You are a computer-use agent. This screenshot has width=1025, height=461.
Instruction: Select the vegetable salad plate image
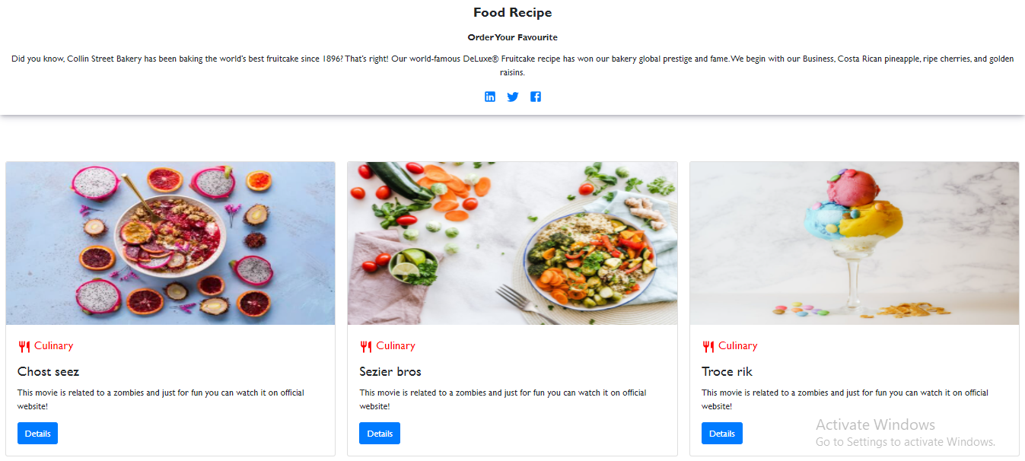tap(512, 243)
